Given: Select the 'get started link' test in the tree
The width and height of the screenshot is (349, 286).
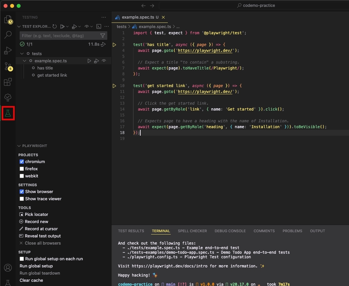Looking at the screenshot, I should (52, 75).
